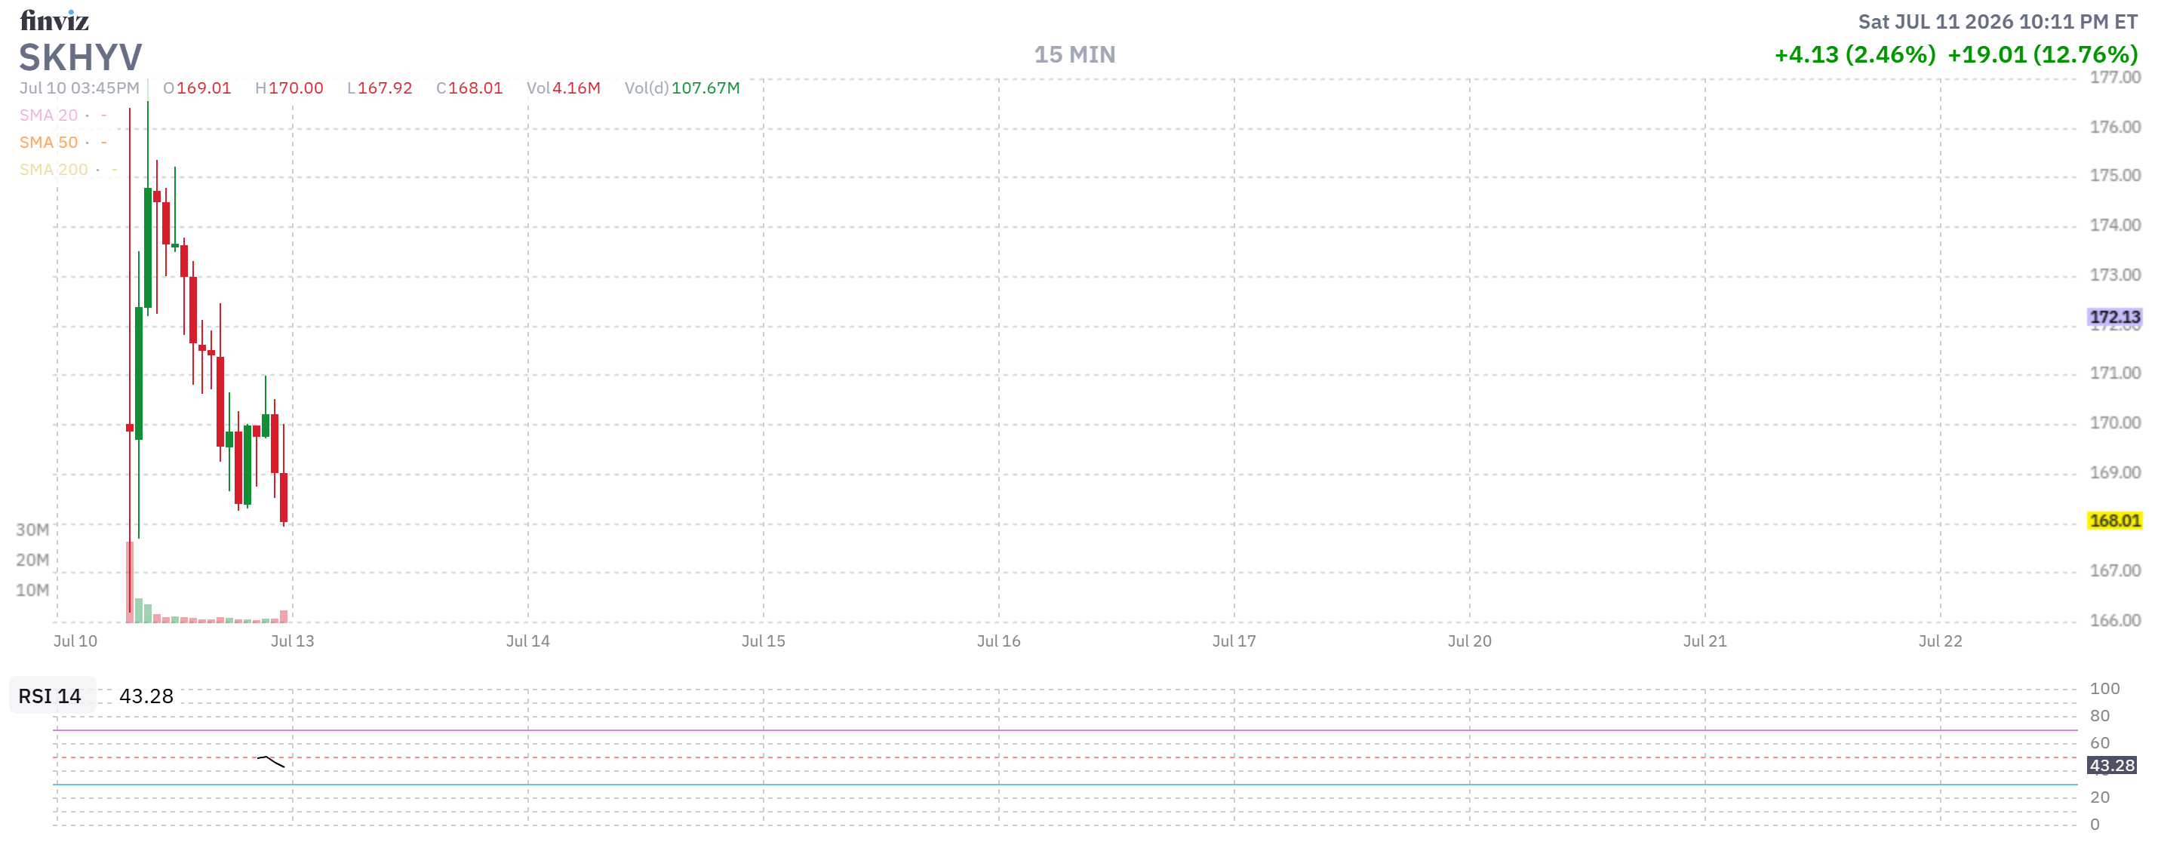Click the 172.13 price axis marker
The width and height of the screenshot is (2158, 848).
tap(2114, 317)
